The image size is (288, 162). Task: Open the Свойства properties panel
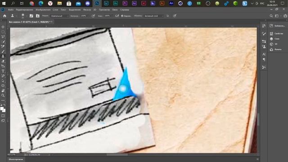pyautogui.click(x=276, y=33)
